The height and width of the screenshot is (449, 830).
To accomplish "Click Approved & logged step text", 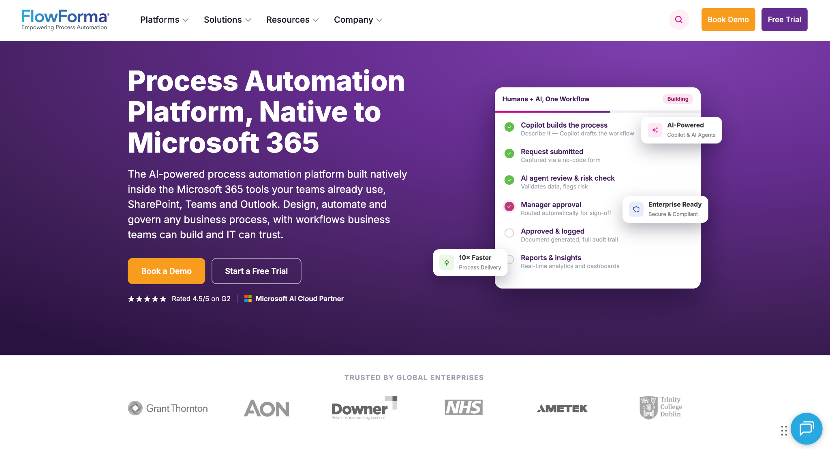I will 553,231.
